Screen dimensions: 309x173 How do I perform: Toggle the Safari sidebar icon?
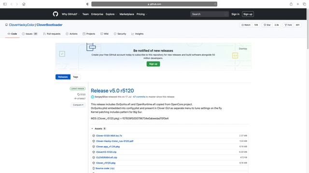pos(5,4)
